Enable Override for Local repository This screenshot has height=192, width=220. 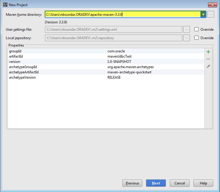[x=196, y=38]
